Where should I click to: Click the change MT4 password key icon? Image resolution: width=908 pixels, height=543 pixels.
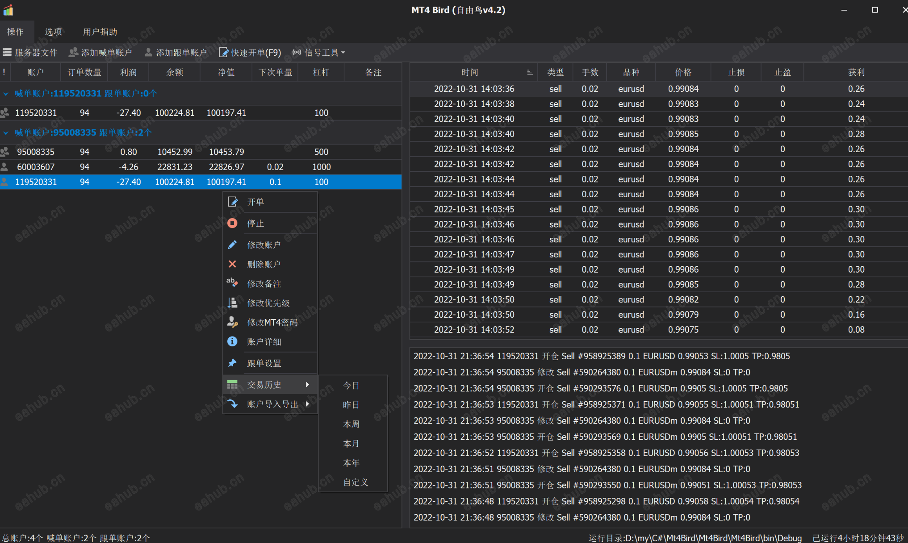(x=232, y=322)
